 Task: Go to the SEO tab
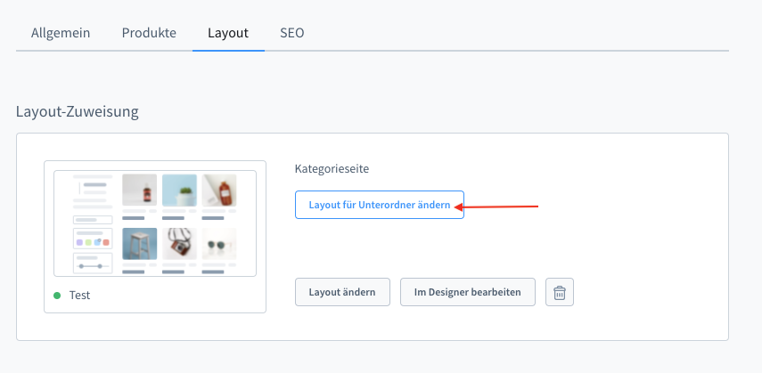pyautogui.click(x=292, y=33)
